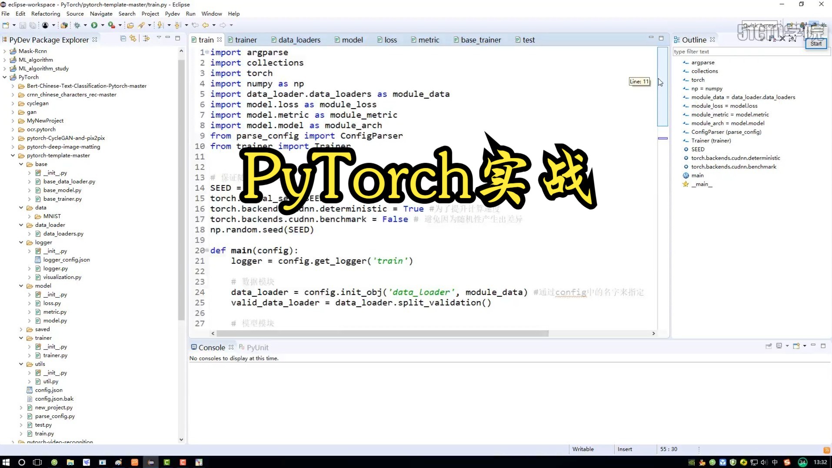
Task: Toggle fold marker on line 1 imports
Action: pyautogui.click(x=207, y=52)
